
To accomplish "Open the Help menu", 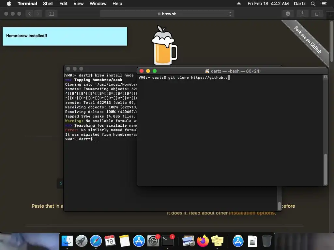I will (x=117, y=4).
